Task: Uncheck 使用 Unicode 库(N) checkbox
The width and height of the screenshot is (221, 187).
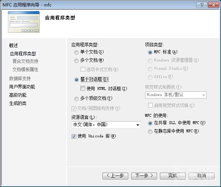Action: pyautogui.click(x=74, y=136)
